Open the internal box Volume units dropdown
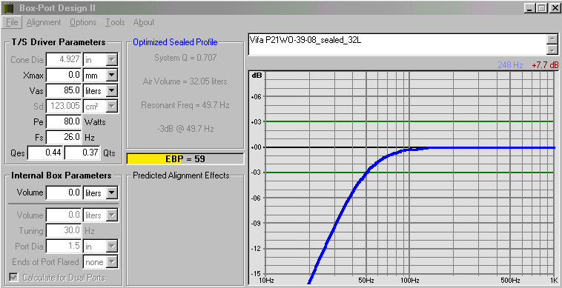The width and height of the screenshot is (562, 288). [x=112, y=193]
